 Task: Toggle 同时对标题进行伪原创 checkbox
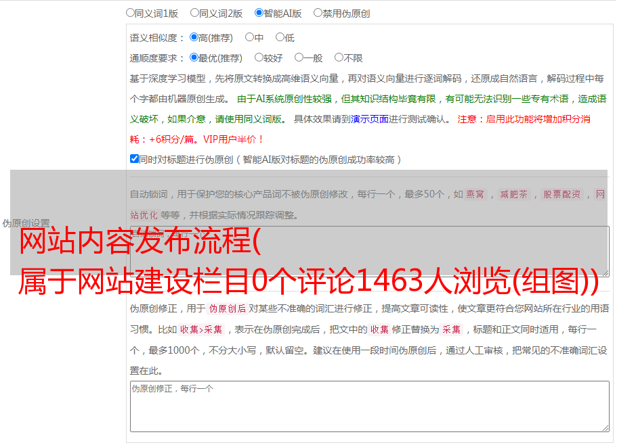[134, 159]
